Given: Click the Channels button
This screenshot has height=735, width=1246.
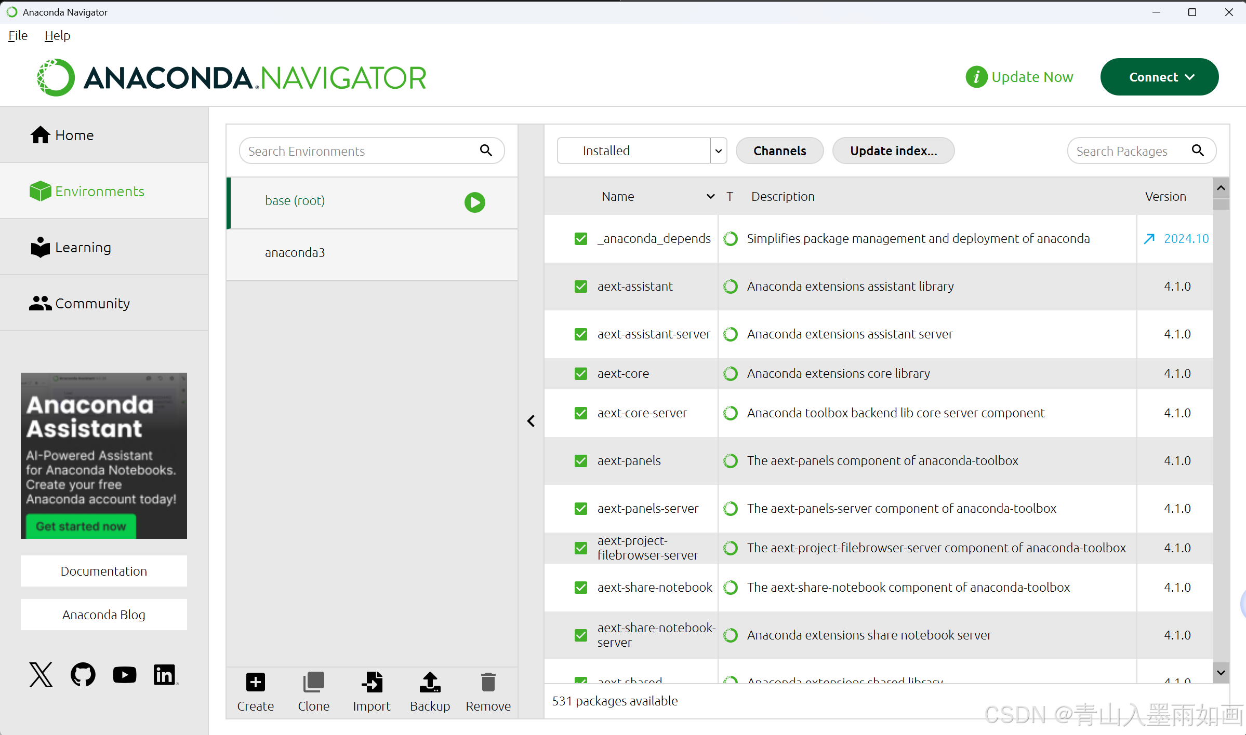Looking at the screenshot, I should (779, 151).
